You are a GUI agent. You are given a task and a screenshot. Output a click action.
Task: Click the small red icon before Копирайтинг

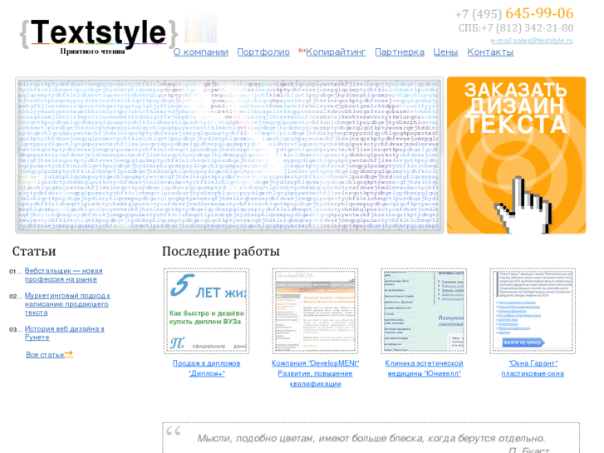[302, 50]
